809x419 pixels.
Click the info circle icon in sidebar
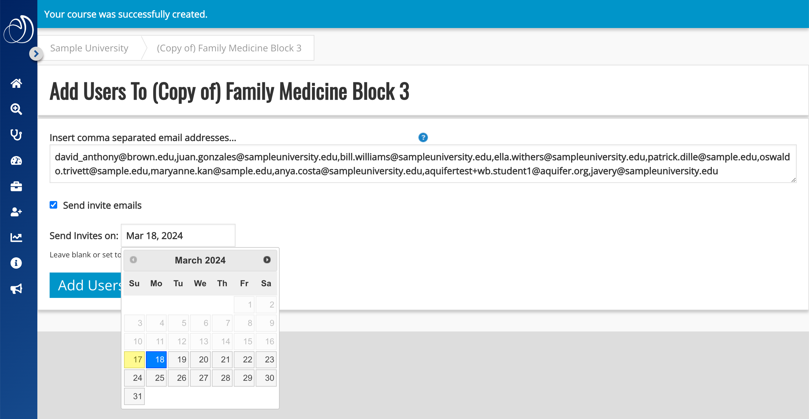coord(16,263)
